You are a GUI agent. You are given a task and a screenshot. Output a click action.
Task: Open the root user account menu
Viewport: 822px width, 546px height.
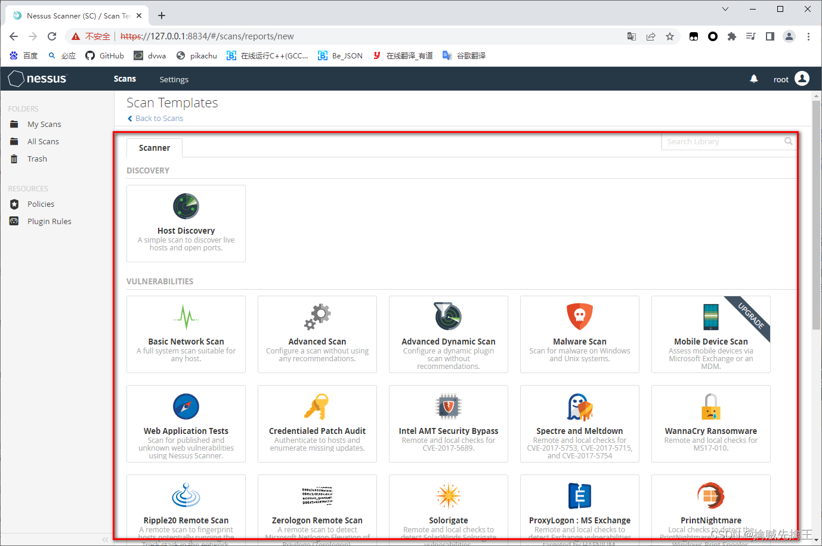click(x=791, y=79)
